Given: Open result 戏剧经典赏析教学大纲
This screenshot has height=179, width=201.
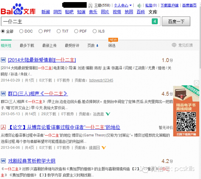Looking at the screenshot, I should 32,161.
